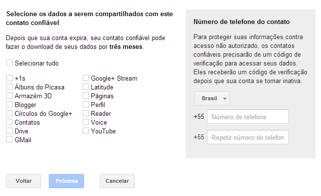
Task: Select the GMail checkbox
Action: (10, 140)
